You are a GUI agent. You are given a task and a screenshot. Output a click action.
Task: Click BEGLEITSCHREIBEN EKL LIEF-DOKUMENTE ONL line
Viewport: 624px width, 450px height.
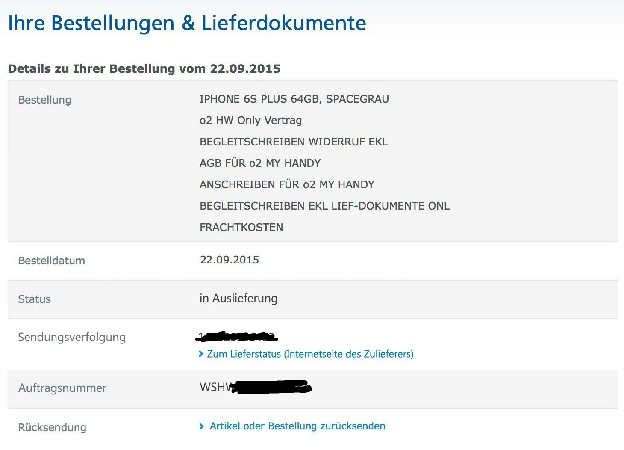click(325, 206)
